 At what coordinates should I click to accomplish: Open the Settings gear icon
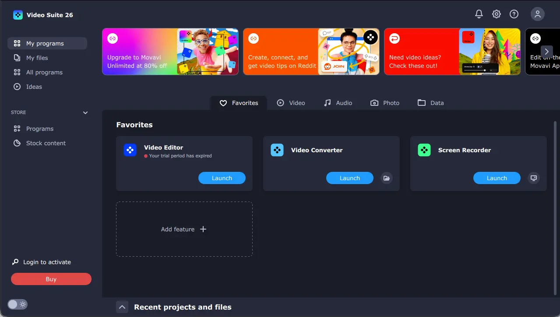click(496, 14)
